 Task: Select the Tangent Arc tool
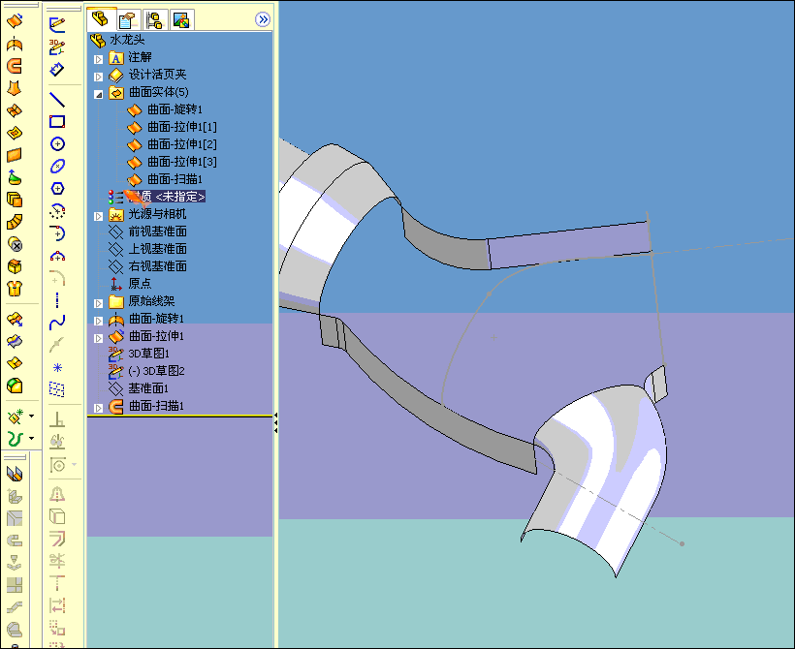tap(57, 233)
